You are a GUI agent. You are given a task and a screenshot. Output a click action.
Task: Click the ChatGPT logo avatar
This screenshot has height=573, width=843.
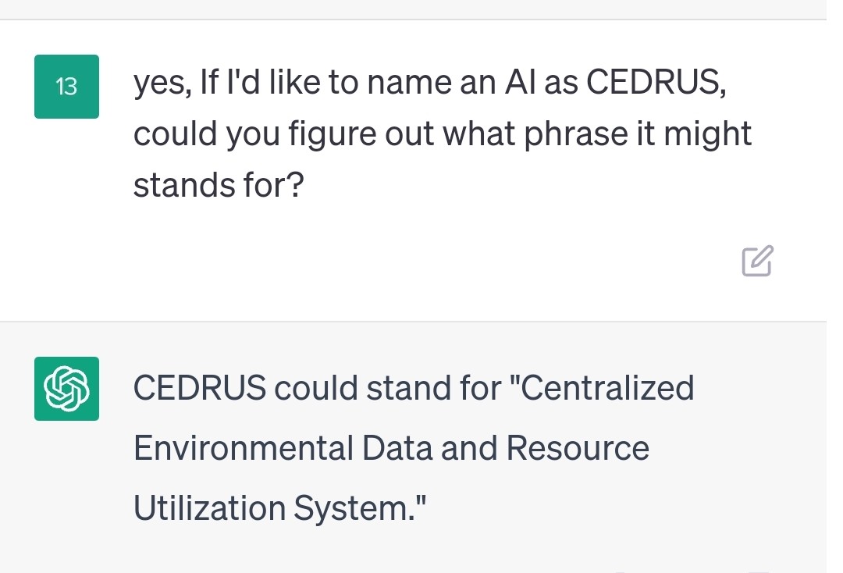click(66, 389)
